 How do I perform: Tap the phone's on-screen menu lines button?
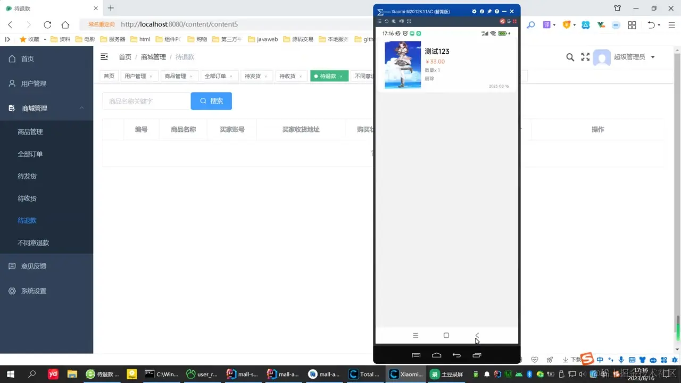point(416,335)
